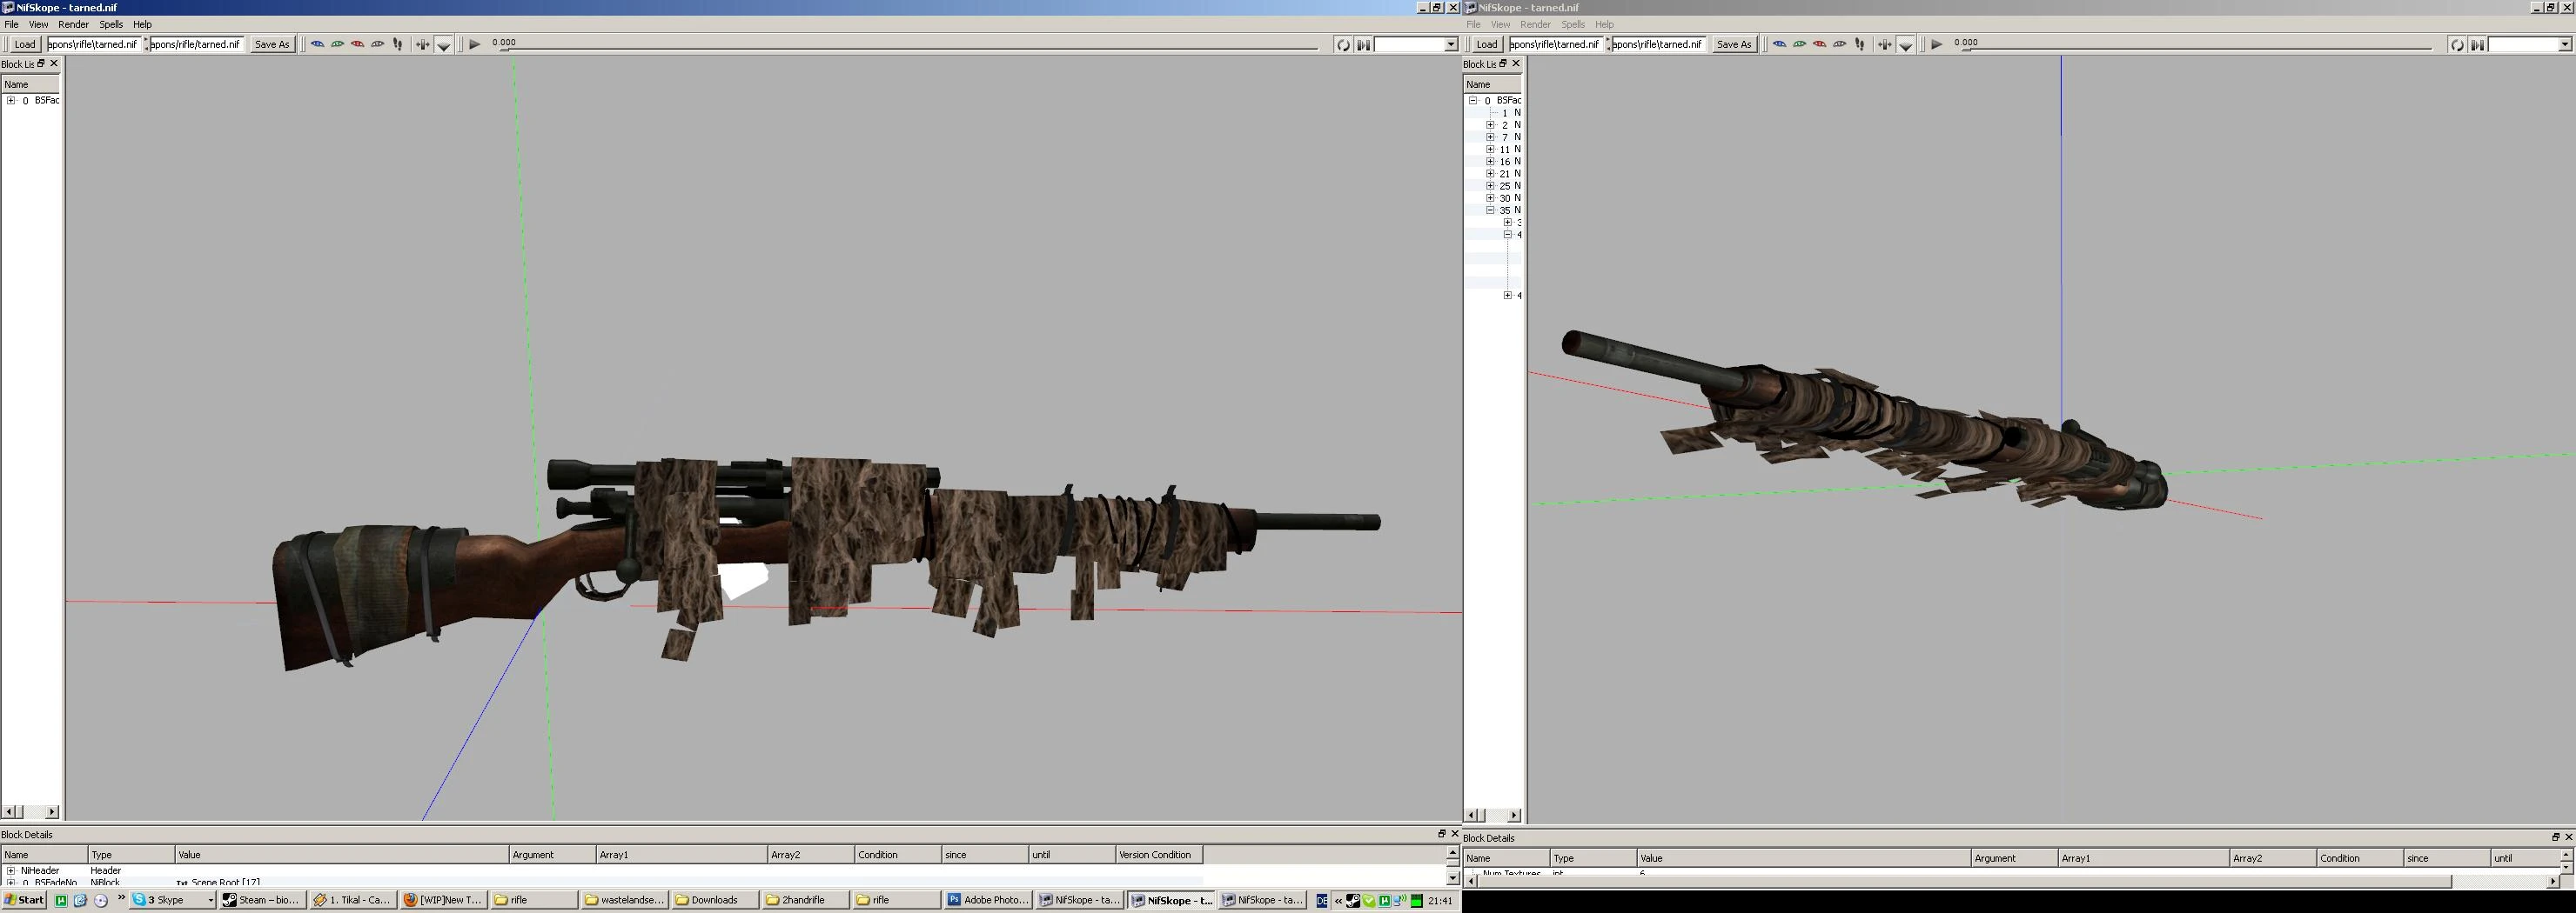Float the Block List panel in left window
Image resolution: width=2576 pixels, height=913 pixels.
click(41, 63)
